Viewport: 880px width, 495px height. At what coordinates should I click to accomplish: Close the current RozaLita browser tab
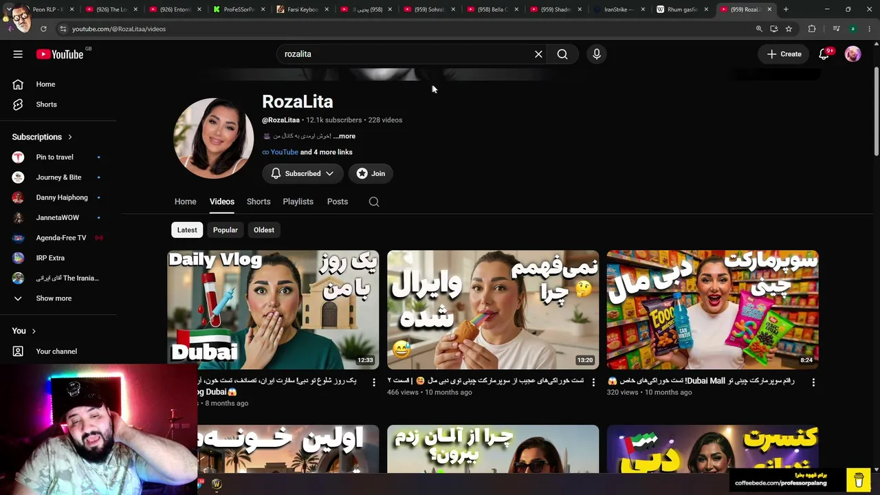(769, 10)
